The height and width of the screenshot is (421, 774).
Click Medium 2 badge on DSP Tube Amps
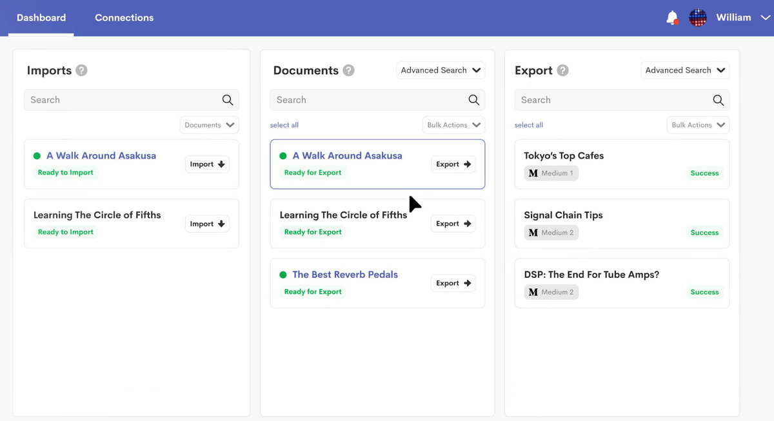point(551,292)
